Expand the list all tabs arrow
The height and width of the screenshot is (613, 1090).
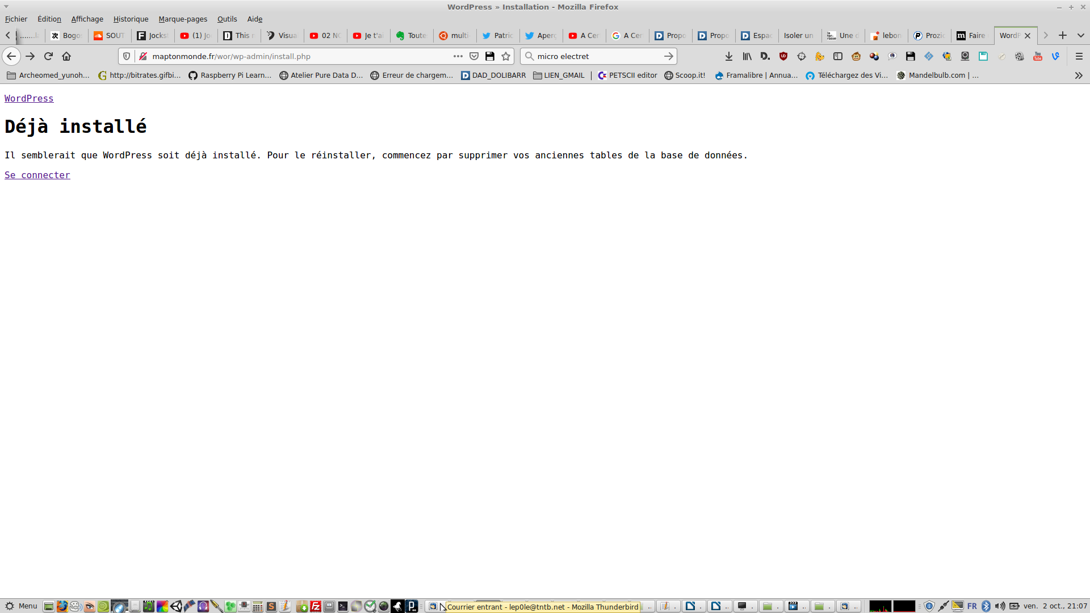click(1081, 35)
